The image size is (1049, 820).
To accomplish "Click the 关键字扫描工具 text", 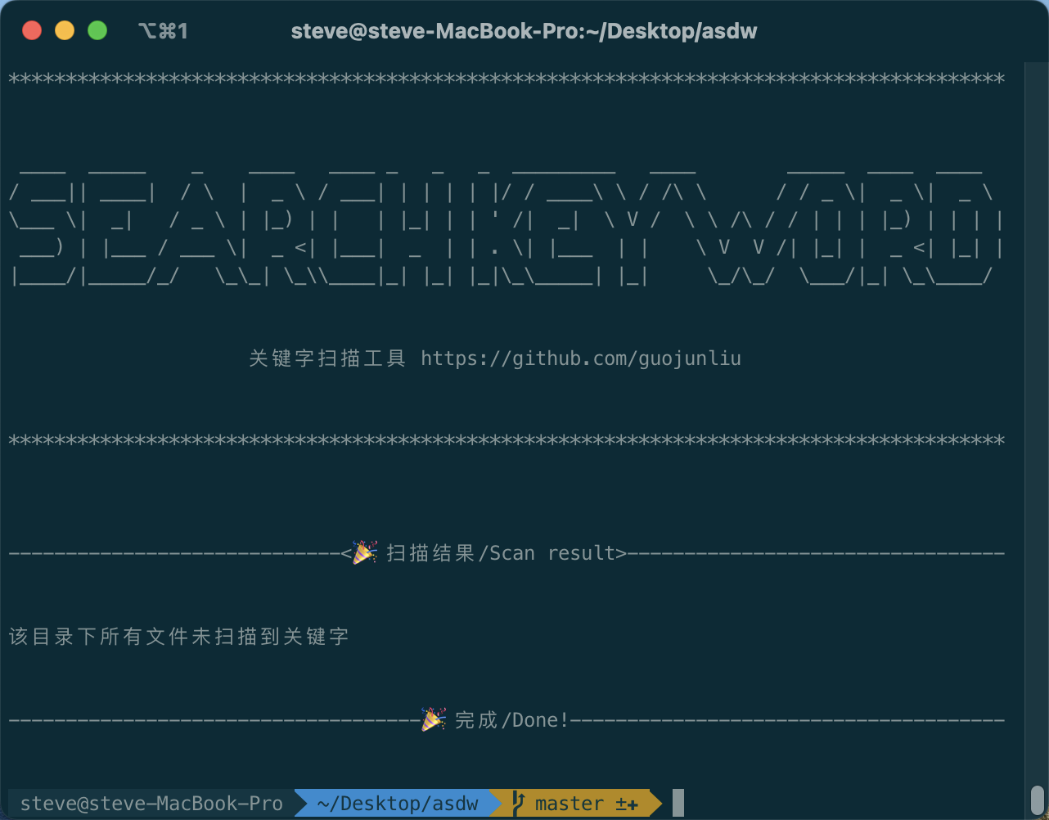I will pos(327,358).
